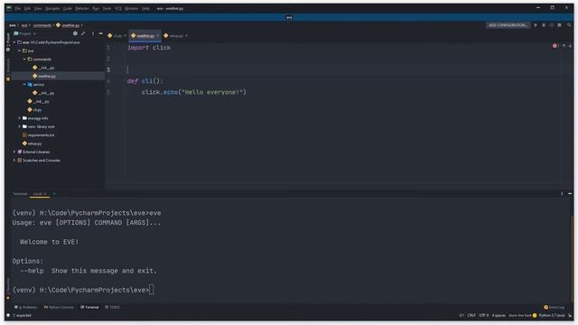Collapse the eve package folder
578x325 pixels.
point(19,51)
